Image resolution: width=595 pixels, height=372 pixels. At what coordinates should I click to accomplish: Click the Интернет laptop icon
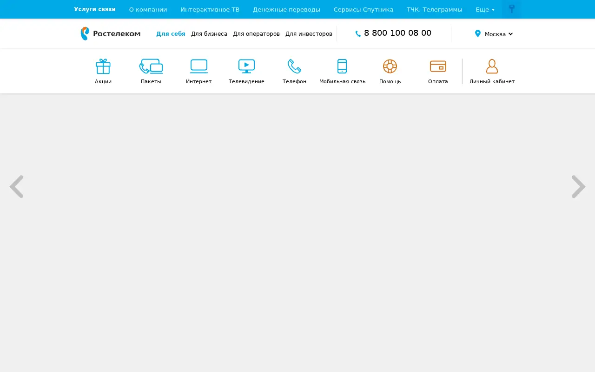199,66
